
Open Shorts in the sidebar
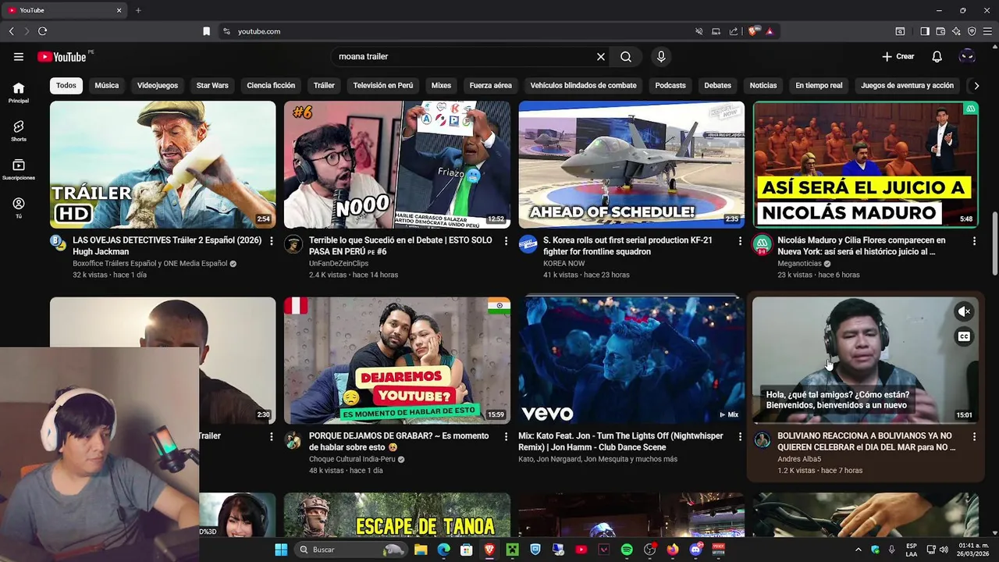19,130
